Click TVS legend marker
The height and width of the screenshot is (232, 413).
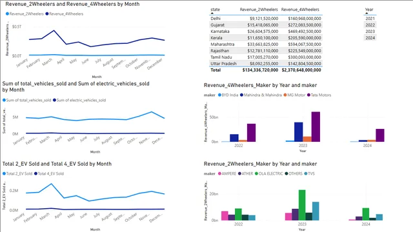point(306,173)
